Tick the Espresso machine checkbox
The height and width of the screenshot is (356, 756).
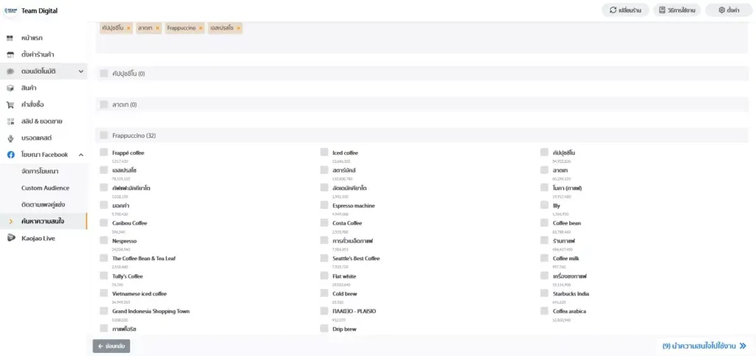click(324, 206)
